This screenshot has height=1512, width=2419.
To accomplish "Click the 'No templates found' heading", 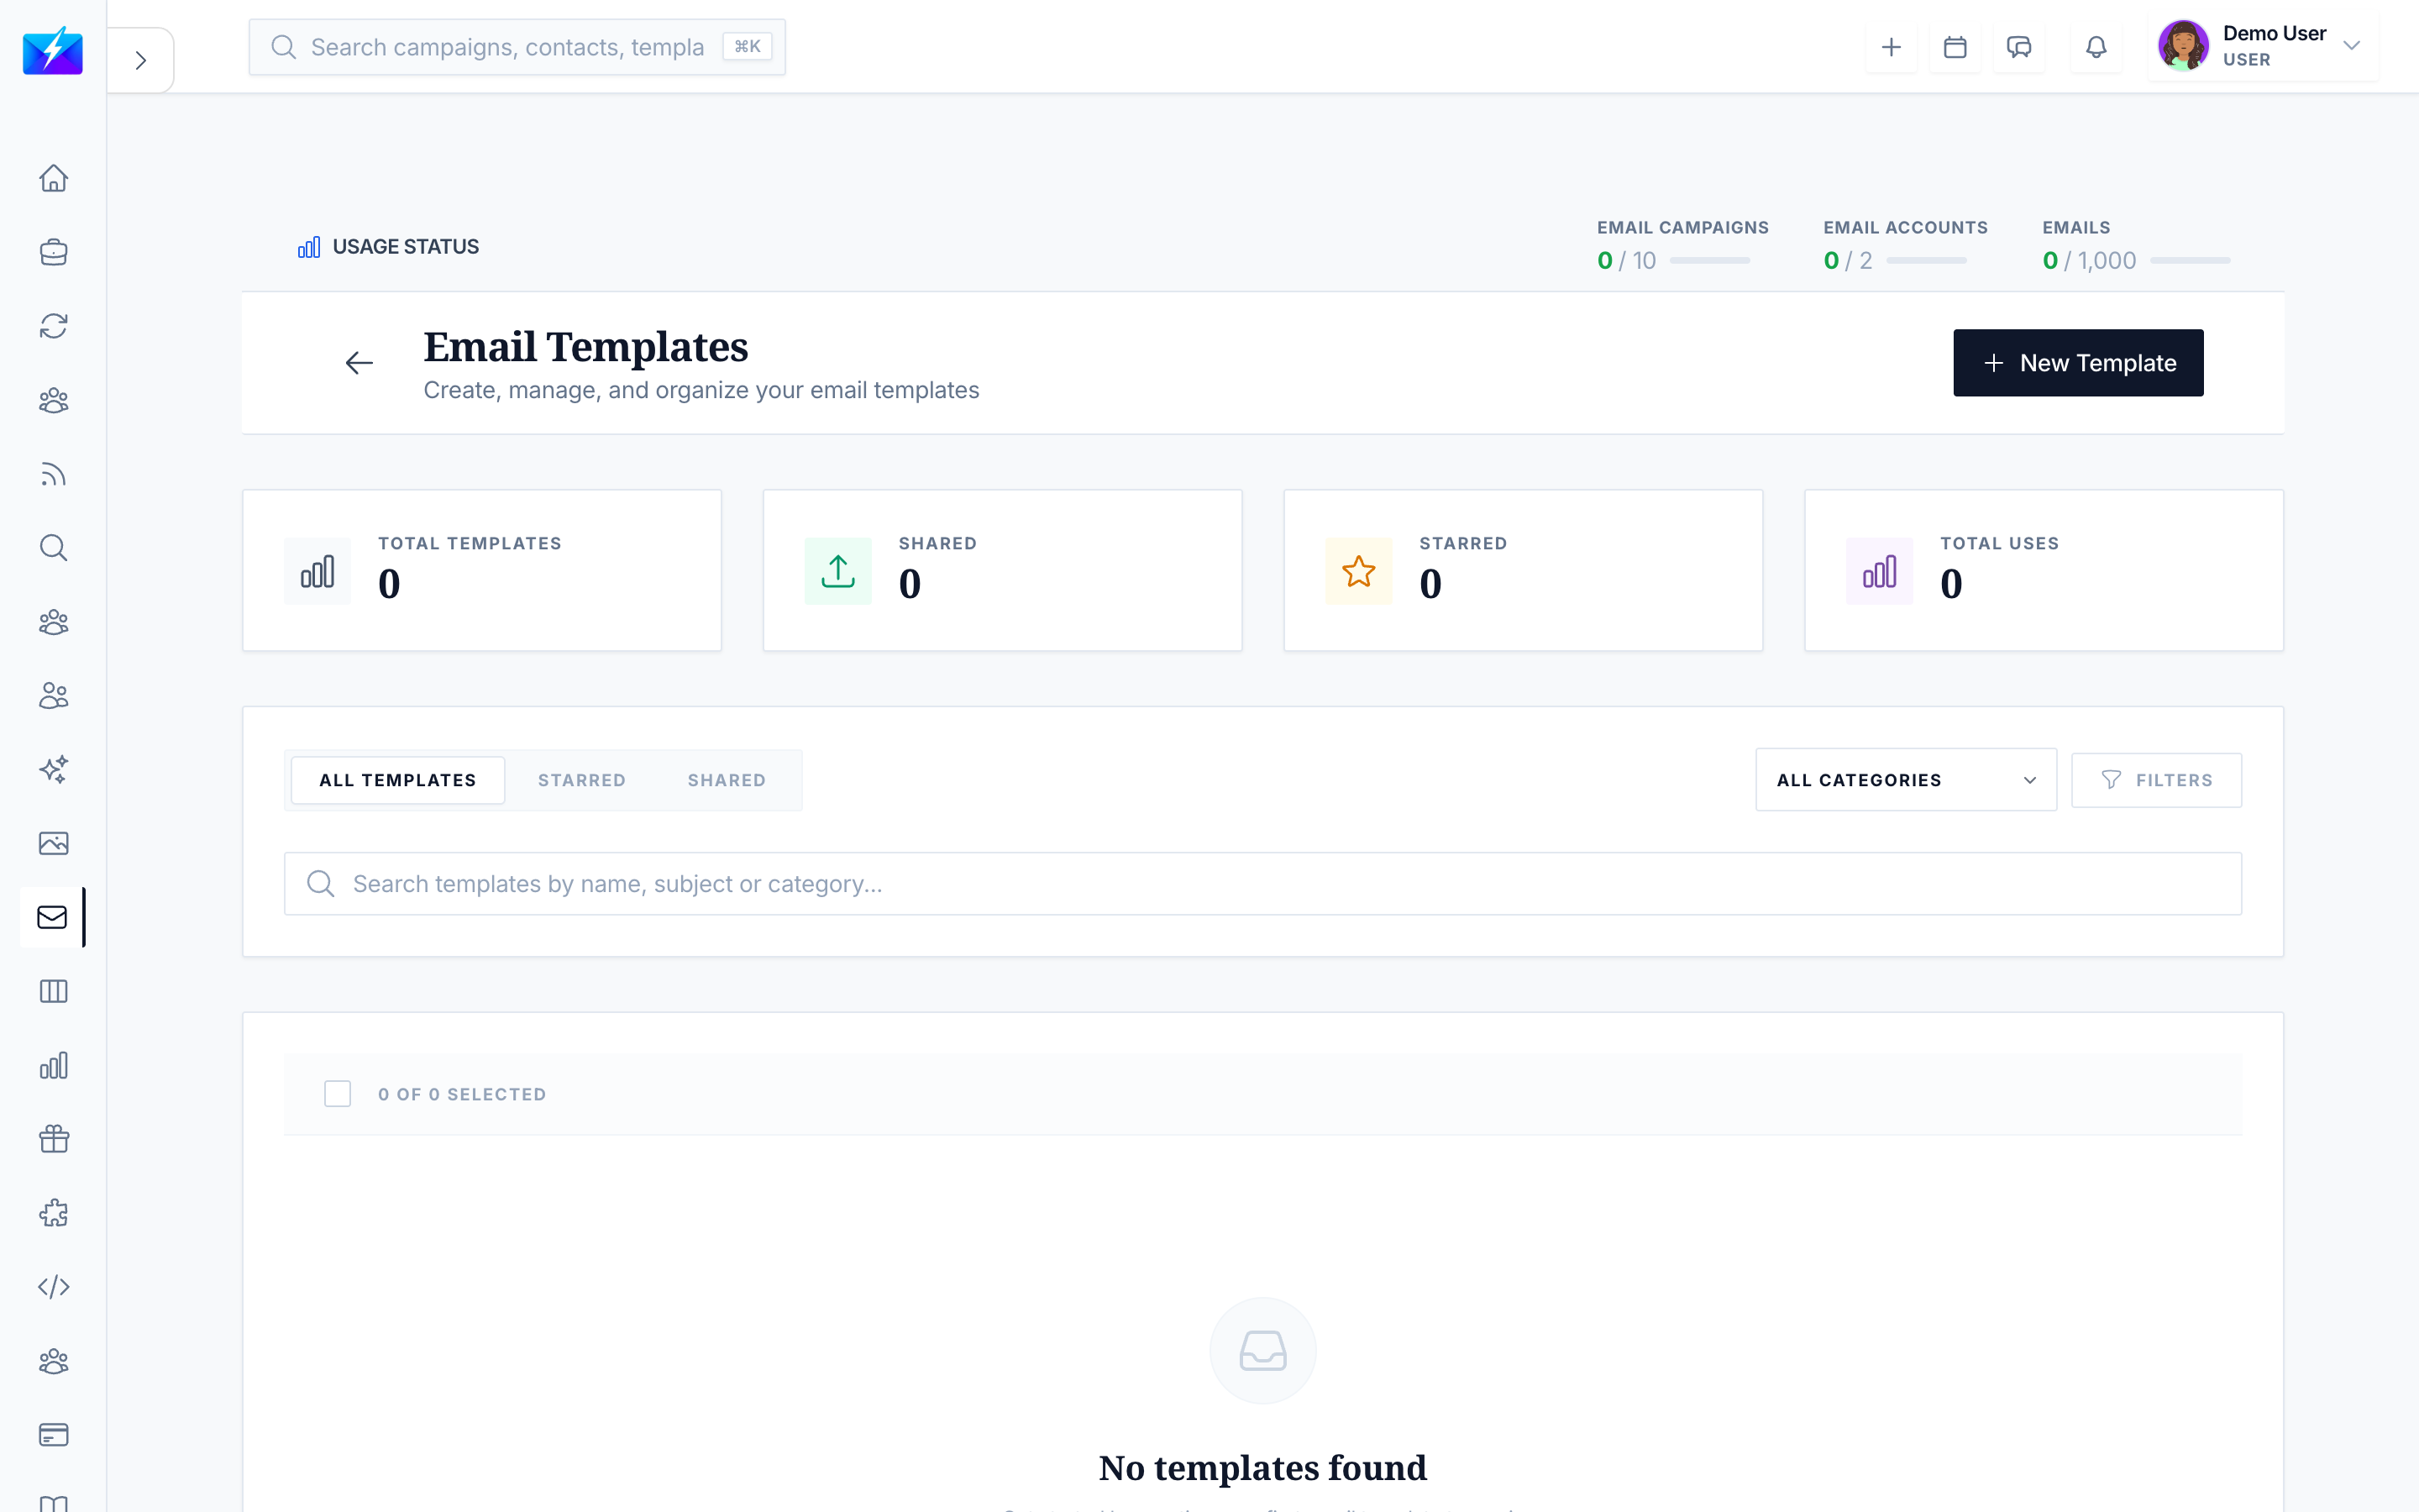I will pos(1262,1468).
